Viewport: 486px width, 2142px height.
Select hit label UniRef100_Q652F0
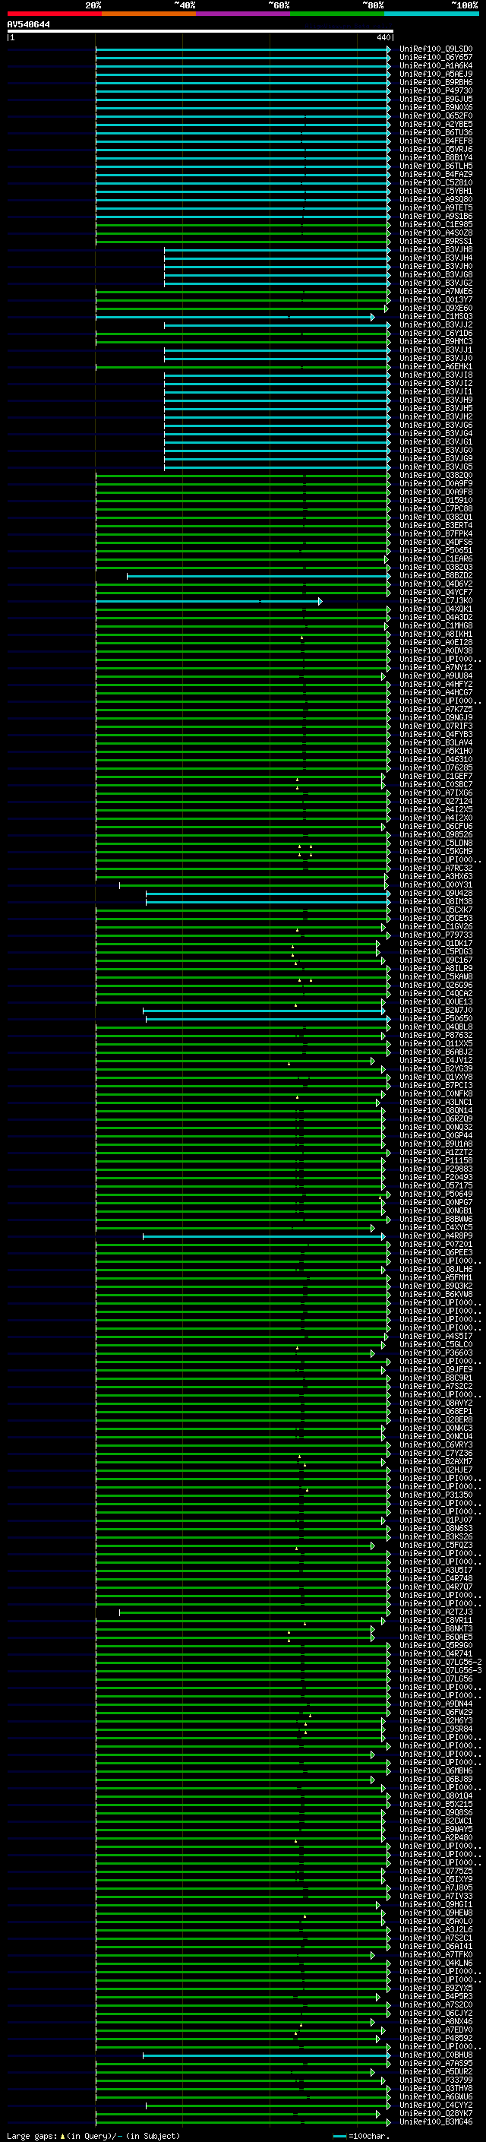(435, 115)
